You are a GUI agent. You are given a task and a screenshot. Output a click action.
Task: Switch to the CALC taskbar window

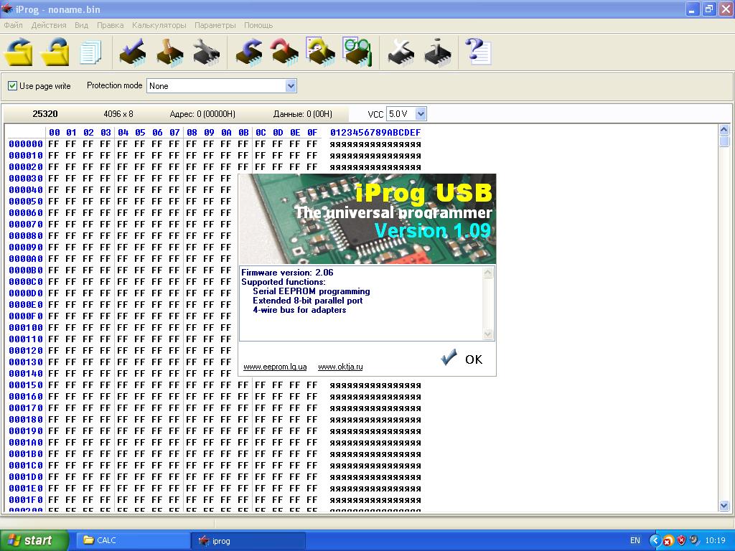(x=132, y=541)
